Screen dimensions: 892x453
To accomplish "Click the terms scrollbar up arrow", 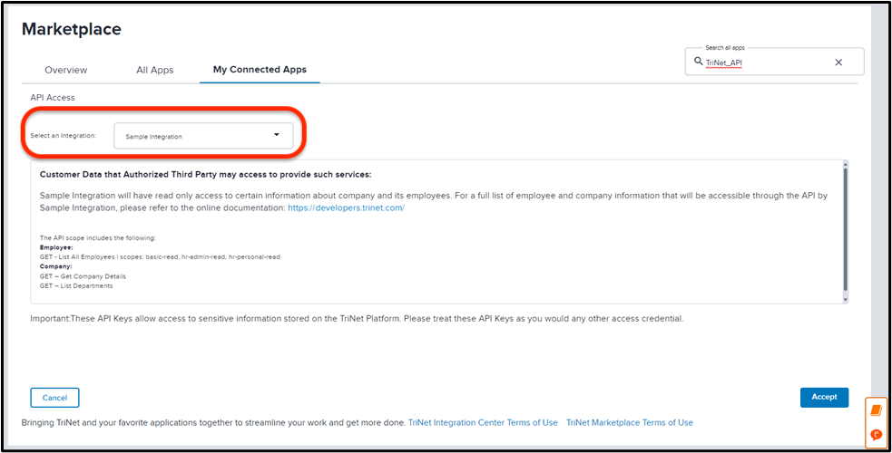I will [845, 163].
